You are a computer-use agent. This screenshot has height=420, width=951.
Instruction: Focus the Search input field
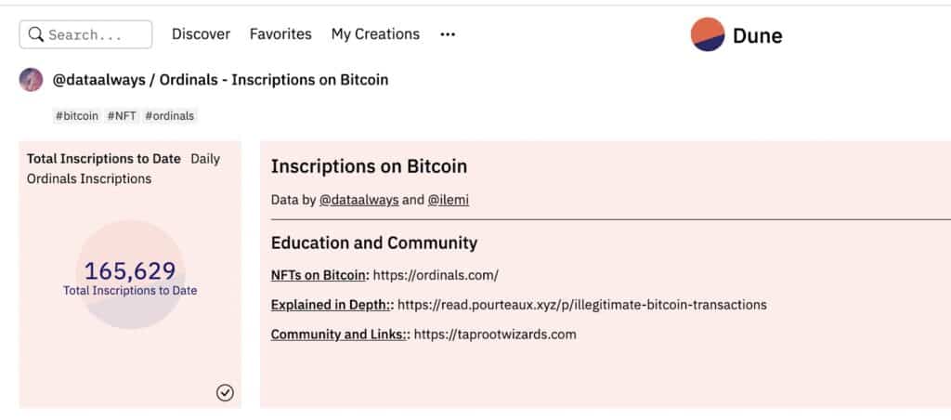coord(85,34)
